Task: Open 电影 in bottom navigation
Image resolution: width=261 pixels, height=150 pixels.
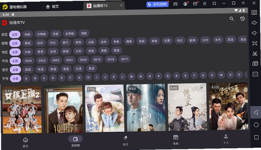Action: point(176,140)
